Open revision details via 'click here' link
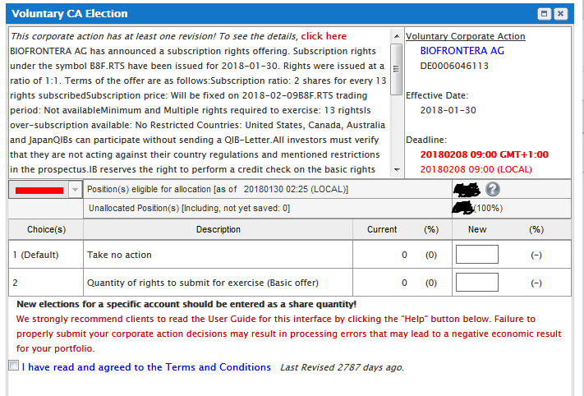 tap(324, 36)
